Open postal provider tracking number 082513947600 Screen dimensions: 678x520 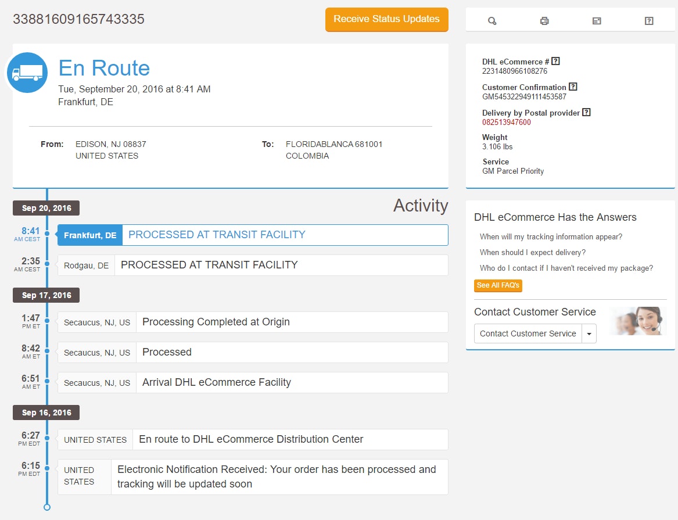click(x=506, y=123)
